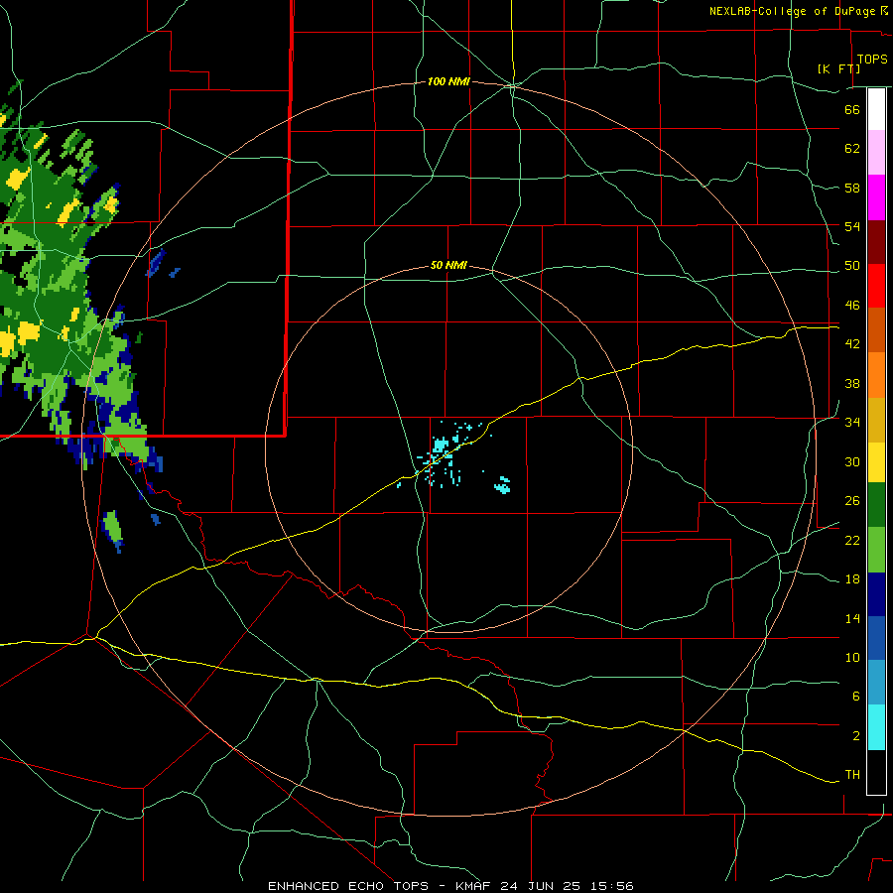Click the light green 18-22 kft swatch
Viewport: 893px width, 893px height.
click(876, 550)
